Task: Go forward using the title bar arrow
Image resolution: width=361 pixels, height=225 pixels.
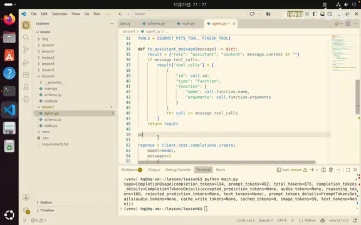Action: (128, 14)
